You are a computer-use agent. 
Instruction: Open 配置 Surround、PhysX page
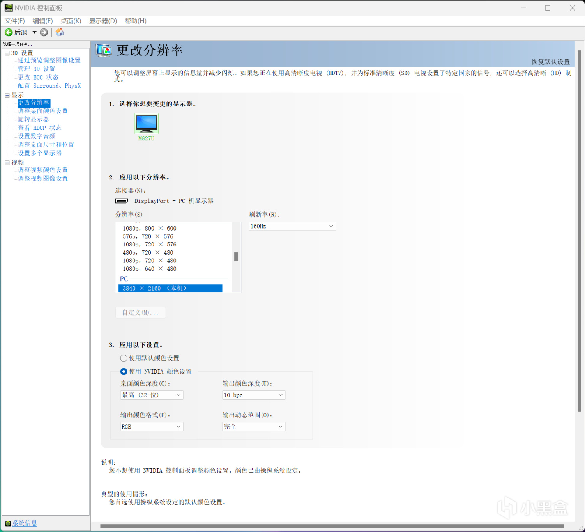(49, 86)
